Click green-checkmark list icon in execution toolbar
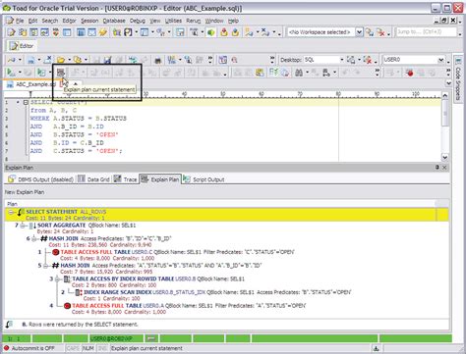 273,73
